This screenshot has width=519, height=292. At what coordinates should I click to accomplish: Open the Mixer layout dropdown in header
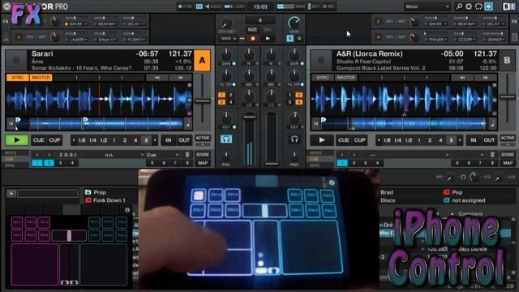(x=427, y=6)
